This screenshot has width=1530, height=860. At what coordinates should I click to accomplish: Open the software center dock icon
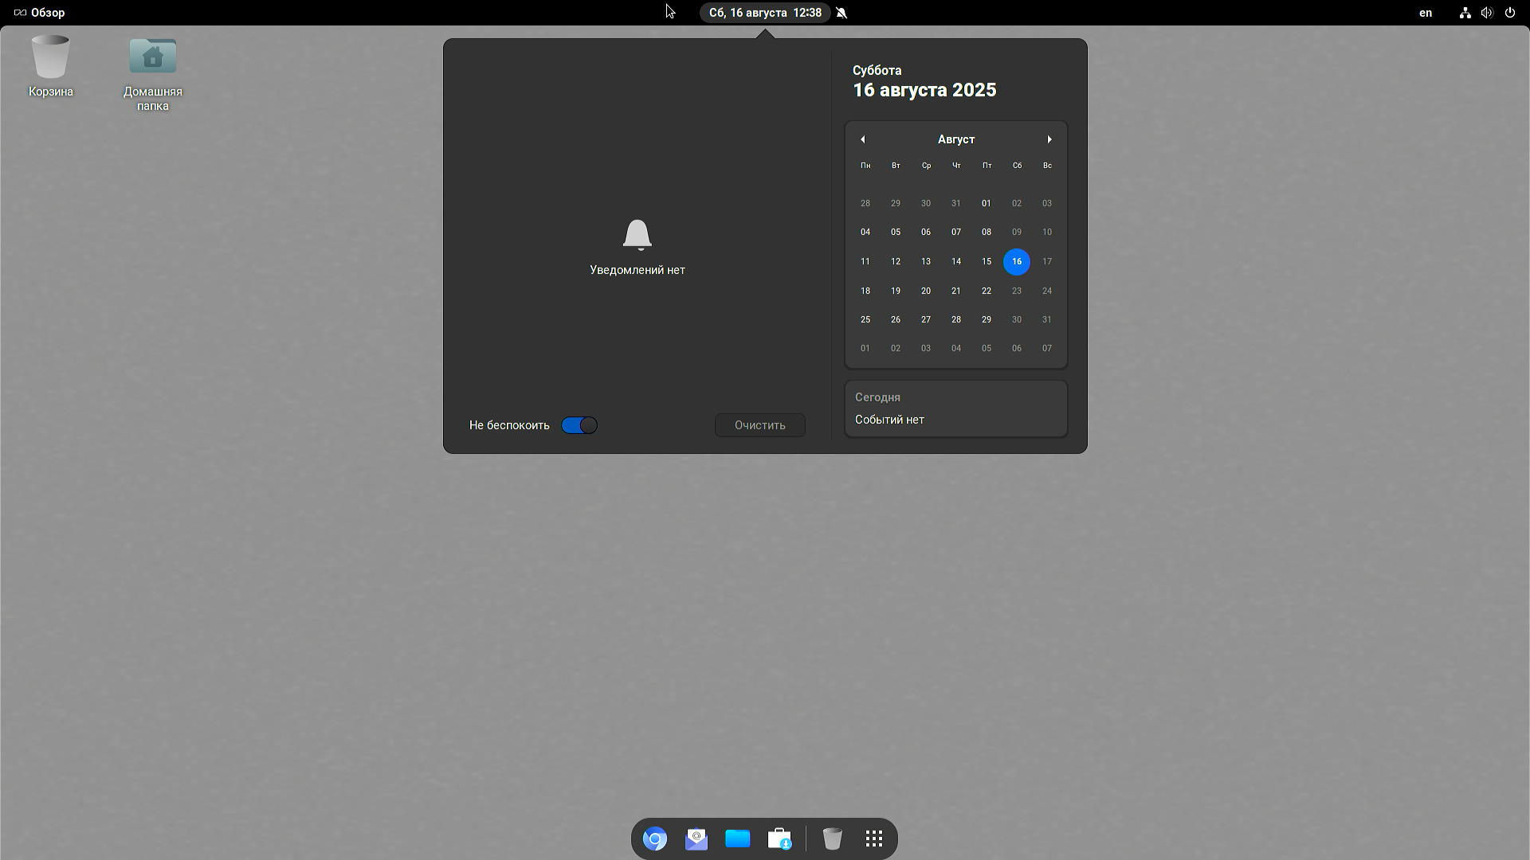779,838
